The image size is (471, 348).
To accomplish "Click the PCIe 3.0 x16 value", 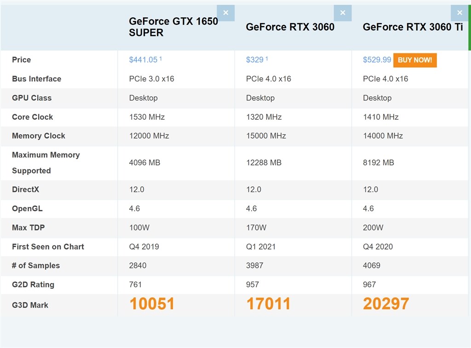I will click(152, 79).
